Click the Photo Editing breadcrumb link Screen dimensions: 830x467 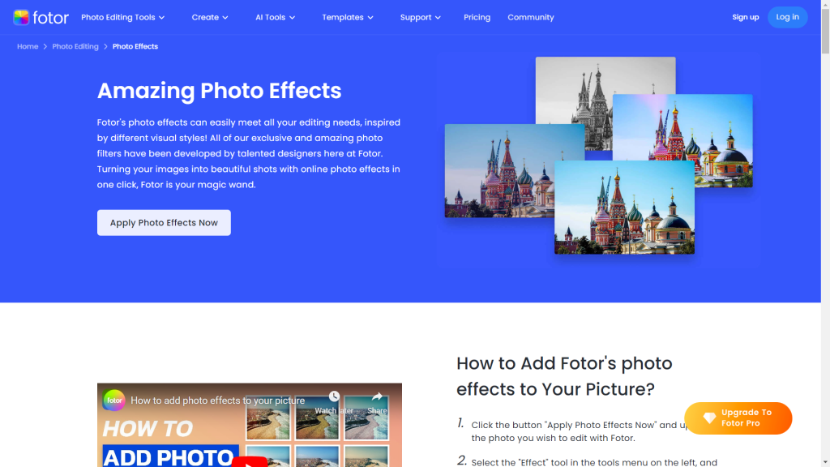[75, 46]
